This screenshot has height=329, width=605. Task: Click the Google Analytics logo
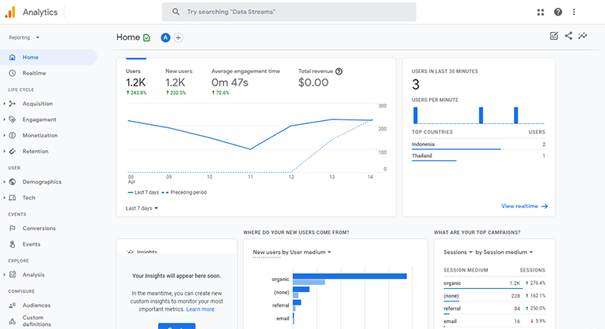click(10, 12)
